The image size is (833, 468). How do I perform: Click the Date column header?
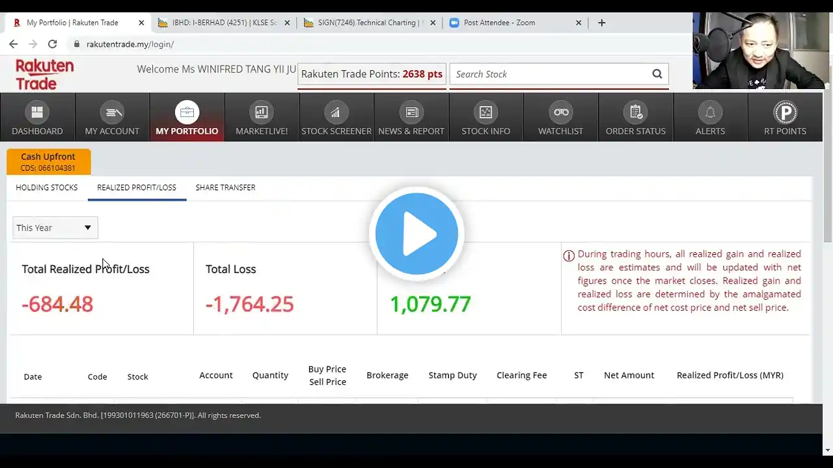(33, 376)
